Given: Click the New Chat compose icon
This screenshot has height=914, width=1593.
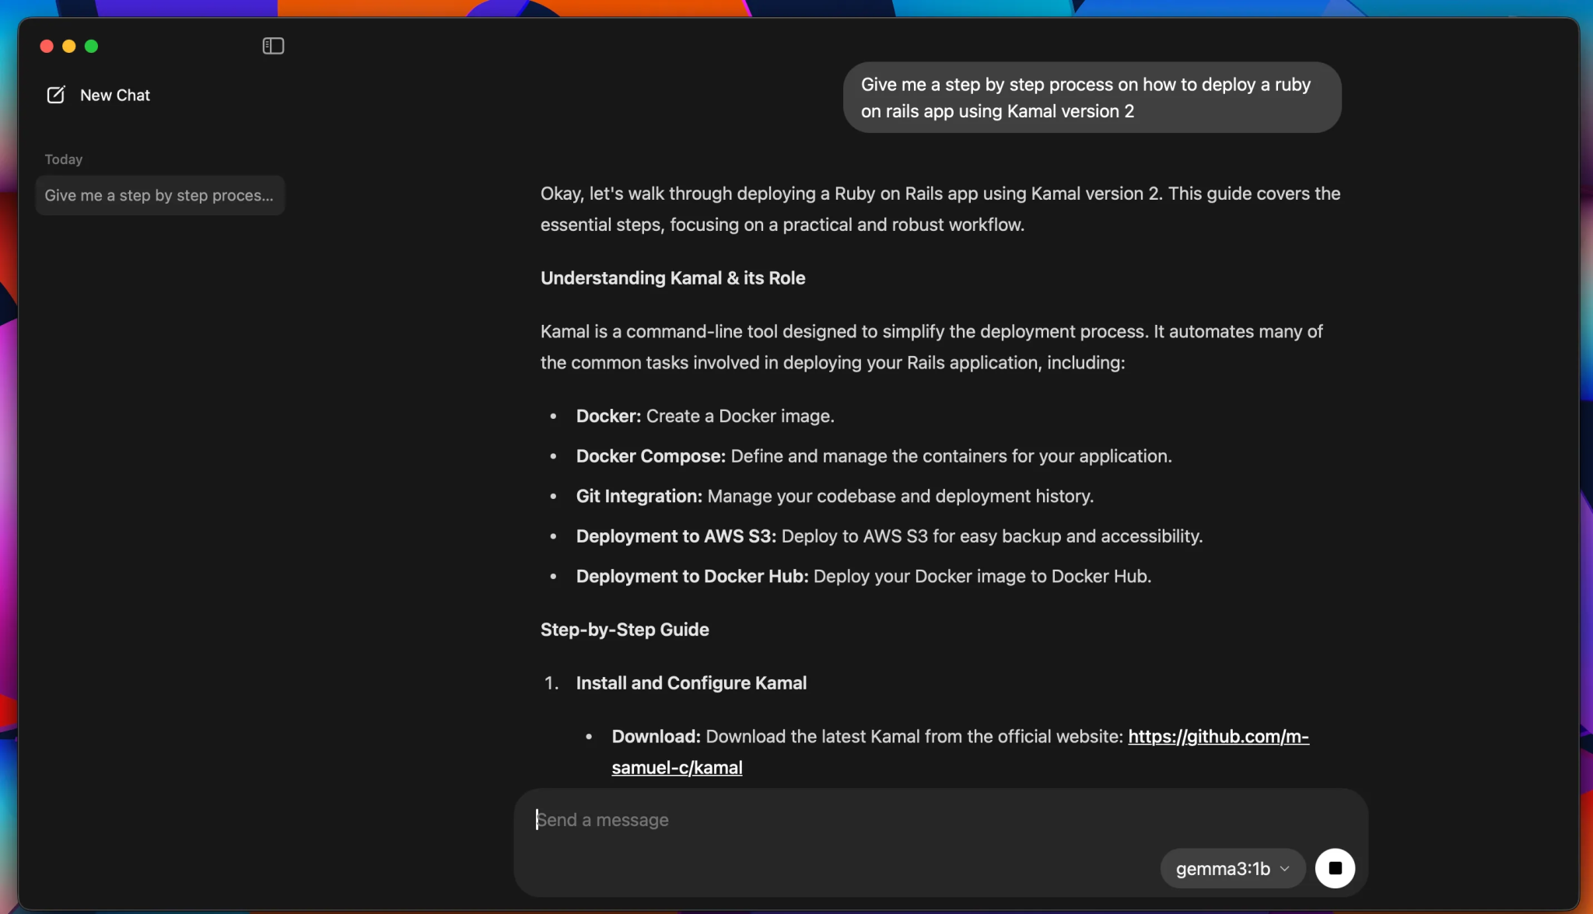Looking at the screenshot, I should [x=56, y=95].
